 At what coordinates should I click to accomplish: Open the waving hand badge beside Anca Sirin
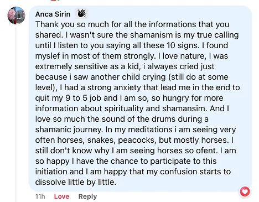point(81,13)
